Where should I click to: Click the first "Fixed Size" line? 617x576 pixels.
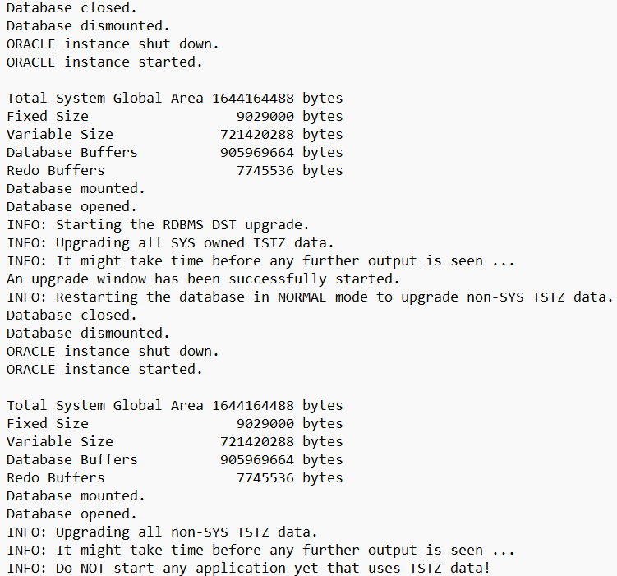point(174,116)
